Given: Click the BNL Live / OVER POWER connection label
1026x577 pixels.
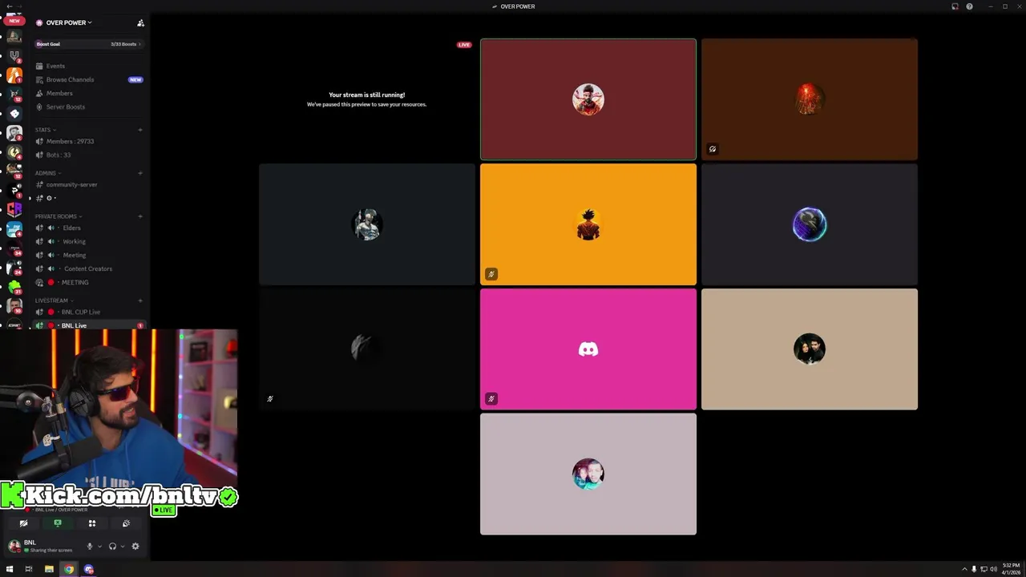Looking at the screenshot, I should [61, 510].
